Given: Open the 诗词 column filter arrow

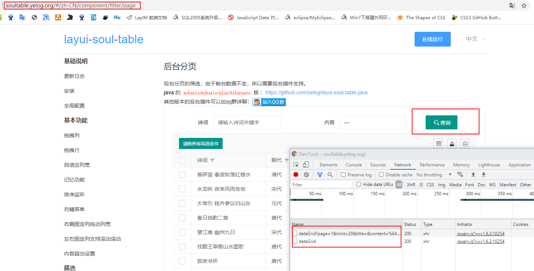Looking at the screenshot, I should [213, 160].
